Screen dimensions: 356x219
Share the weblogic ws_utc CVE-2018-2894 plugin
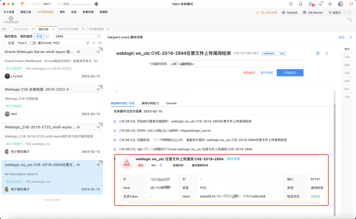click(x=98, y=165)
